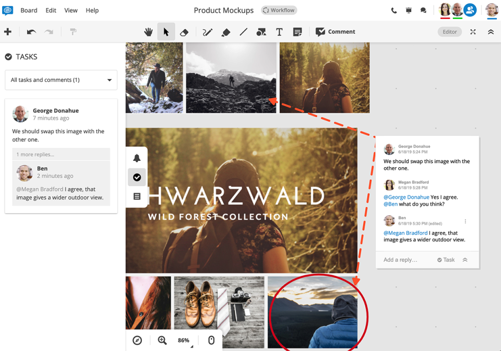Click the Navigator compass icon
Screen dimensions: 501x351
click(x=137, y=340)
